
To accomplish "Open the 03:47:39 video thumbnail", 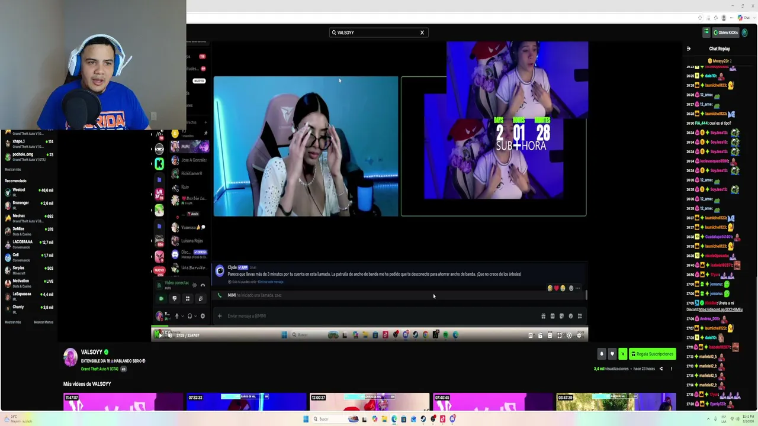I will (616, 402).
